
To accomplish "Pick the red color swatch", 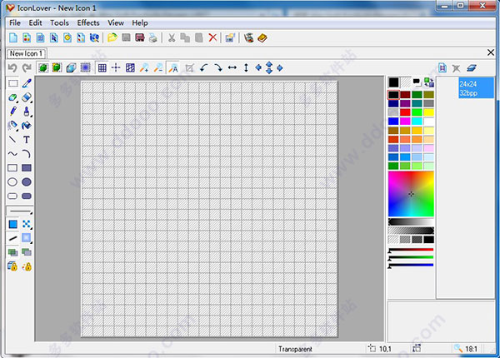I will coord(405,112).
